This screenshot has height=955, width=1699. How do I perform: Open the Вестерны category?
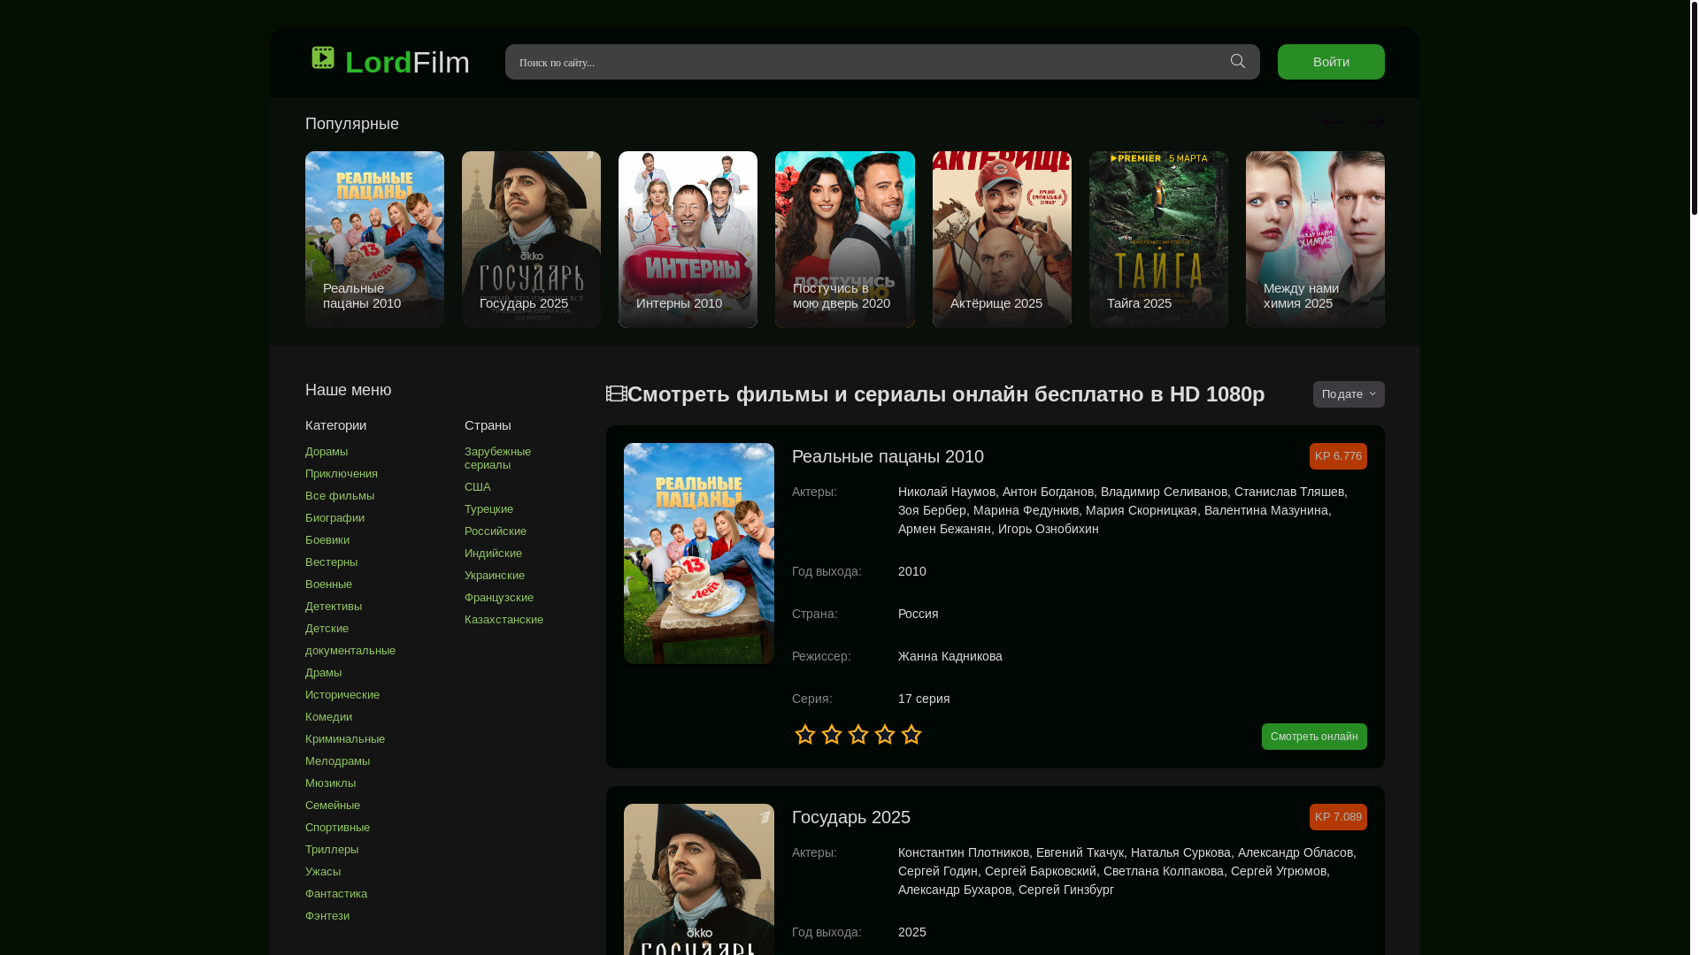click(x=331, y=562)
